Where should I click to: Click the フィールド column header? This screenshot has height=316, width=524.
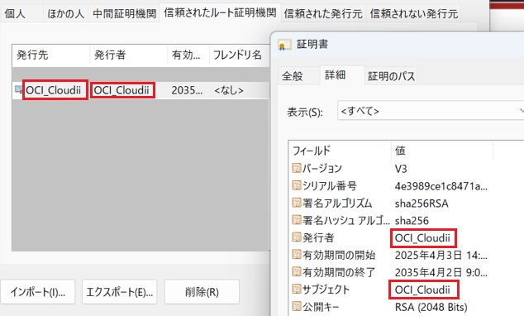(340, 151)
